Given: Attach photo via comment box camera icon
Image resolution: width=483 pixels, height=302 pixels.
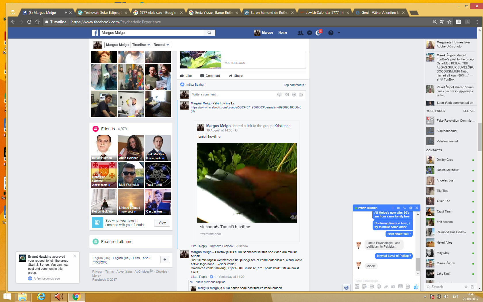Looking at the screenshot, I should click(x=286, y=95).
